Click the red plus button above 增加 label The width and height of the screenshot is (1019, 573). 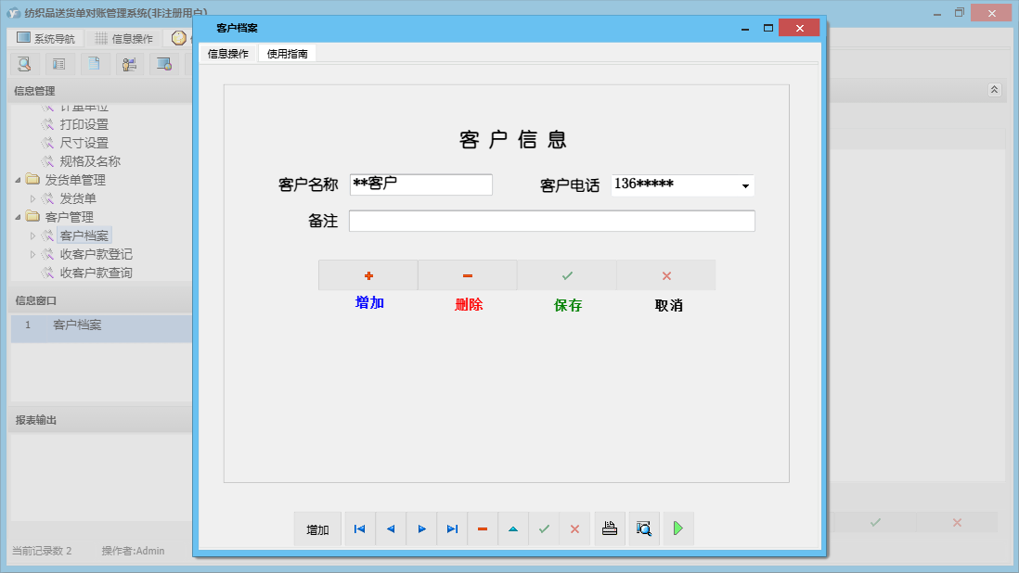(368, 275)
